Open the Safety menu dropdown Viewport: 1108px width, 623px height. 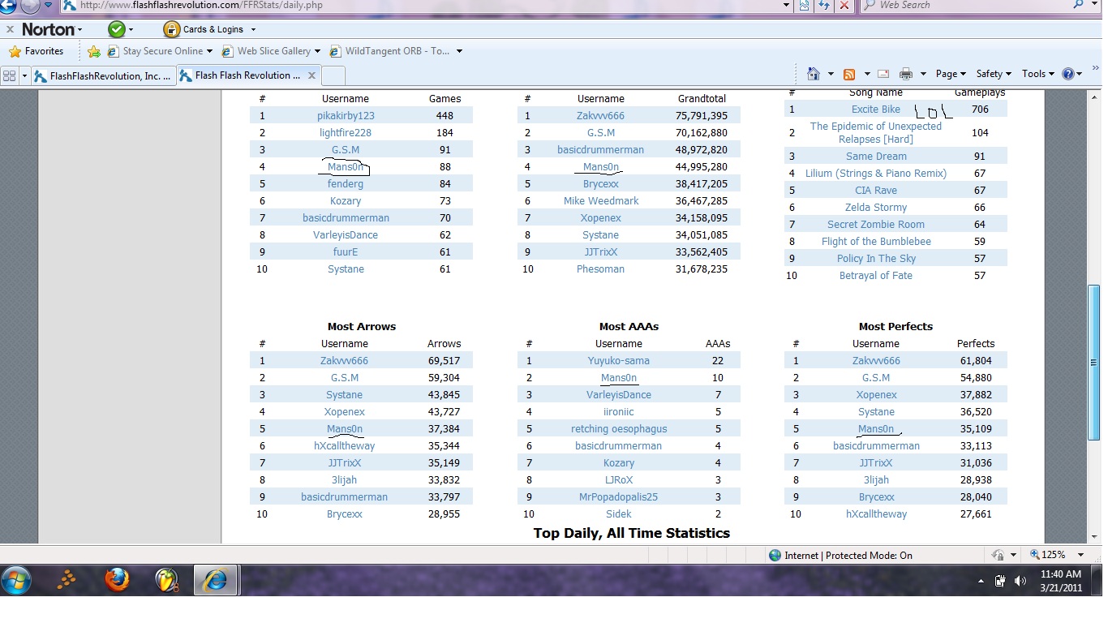click(994, 74)
